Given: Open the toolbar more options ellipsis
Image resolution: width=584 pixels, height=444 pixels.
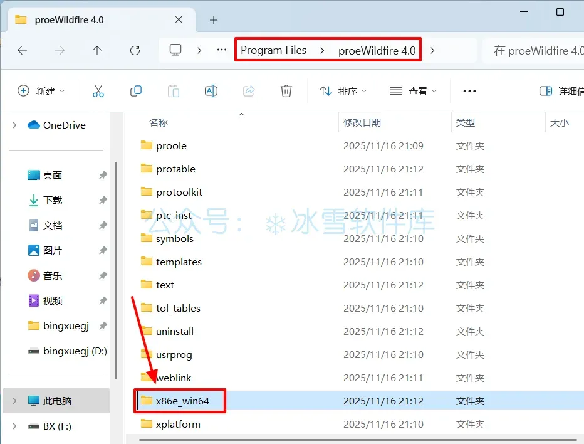Looking at the screenshot, I should [x=469, y=91].
